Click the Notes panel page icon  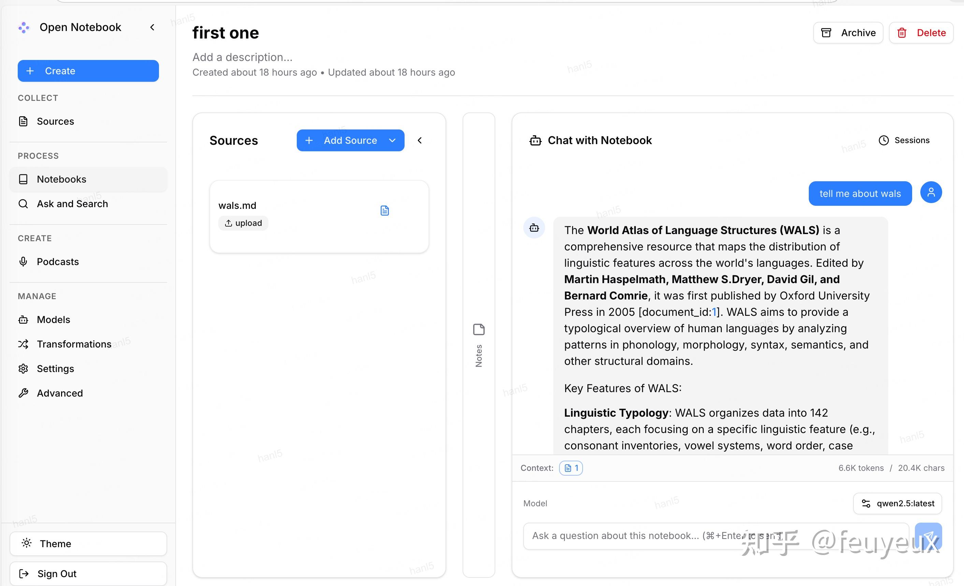coord(479,329)
